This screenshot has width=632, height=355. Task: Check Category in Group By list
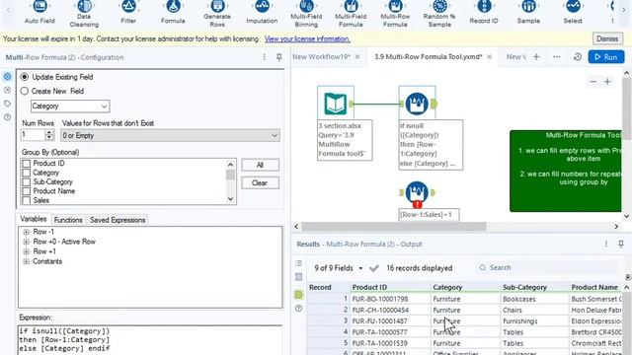tap(27, 173)
